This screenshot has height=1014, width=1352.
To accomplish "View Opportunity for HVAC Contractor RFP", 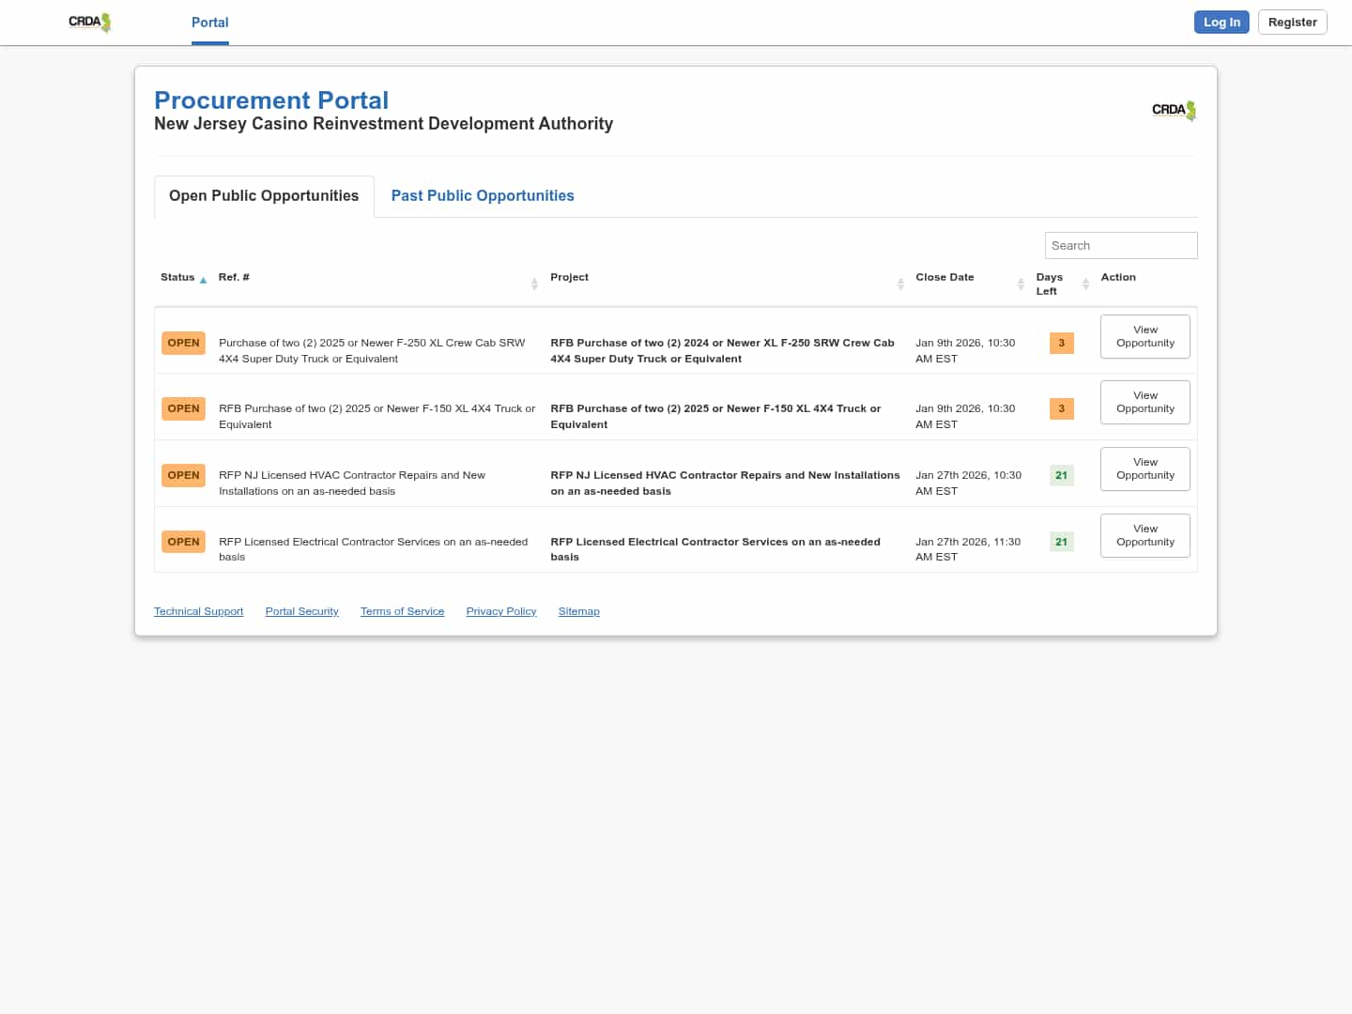I will pos(1145,469).
